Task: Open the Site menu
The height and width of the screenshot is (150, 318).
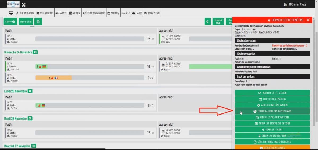Action: tap(126, 13)
